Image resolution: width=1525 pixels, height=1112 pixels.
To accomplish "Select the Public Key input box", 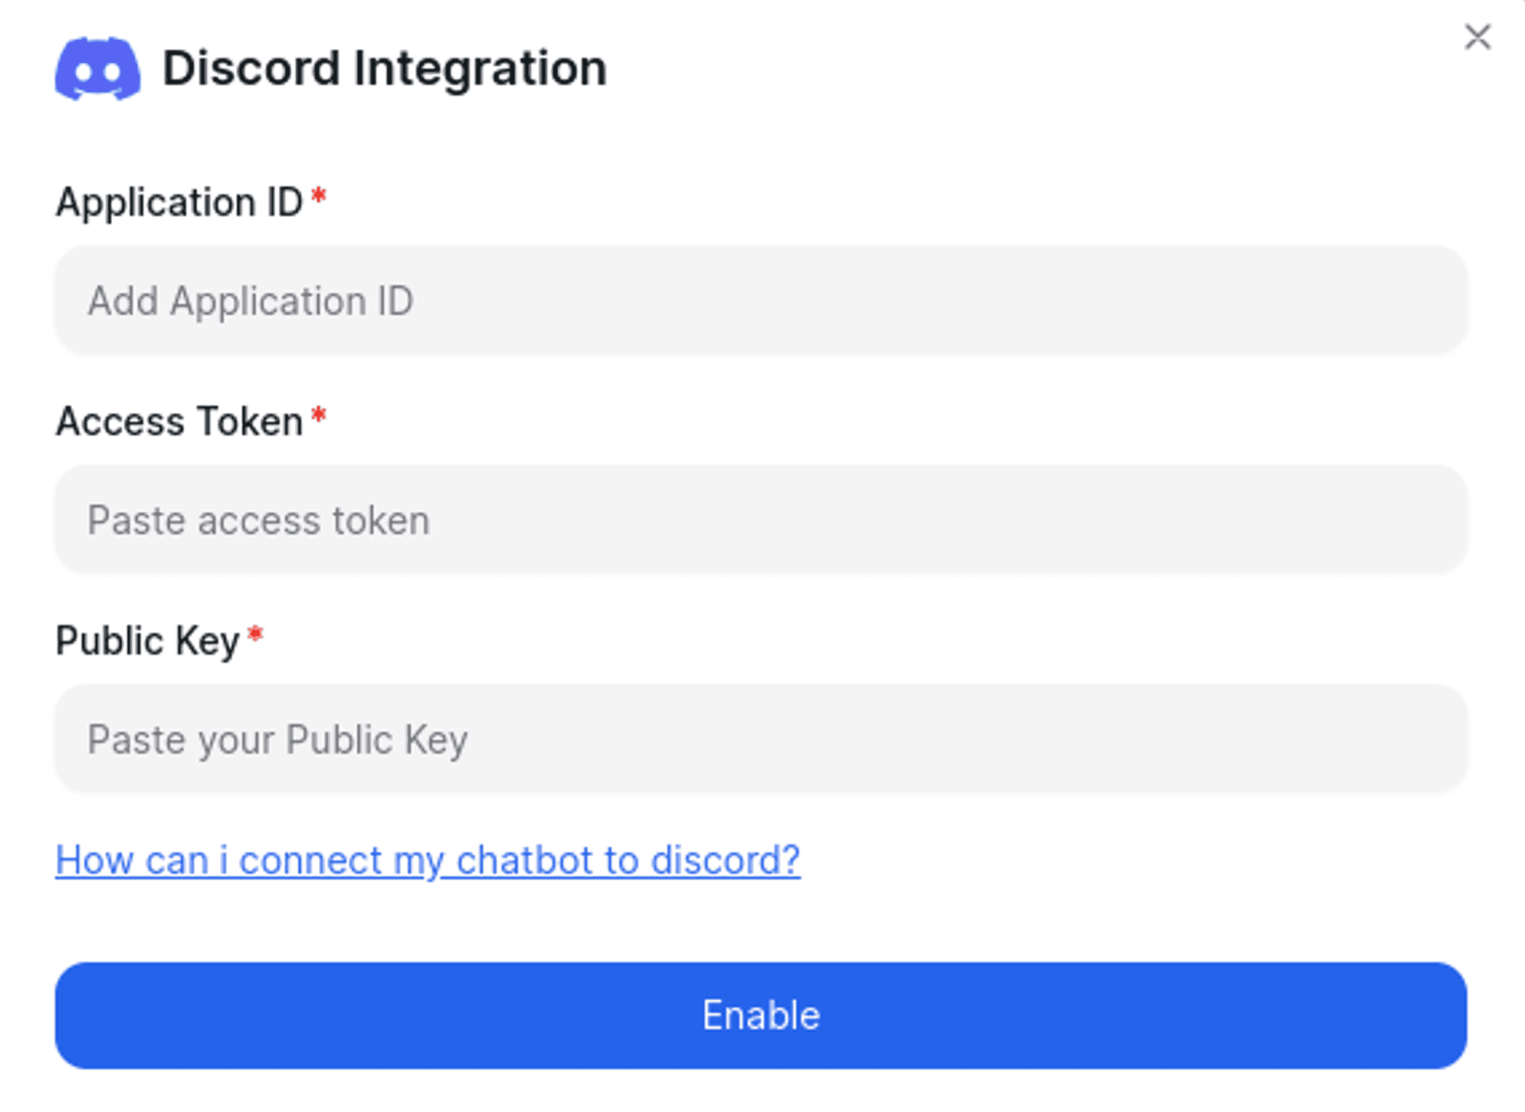I will [760, 739].
